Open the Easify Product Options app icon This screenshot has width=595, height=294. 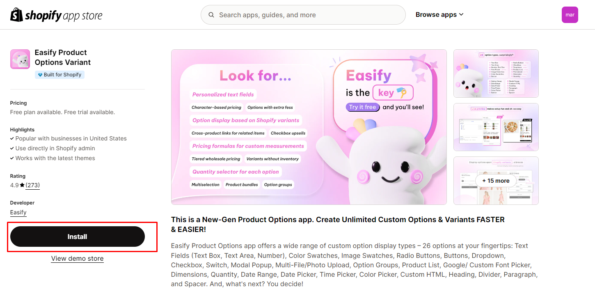(20, 59)
